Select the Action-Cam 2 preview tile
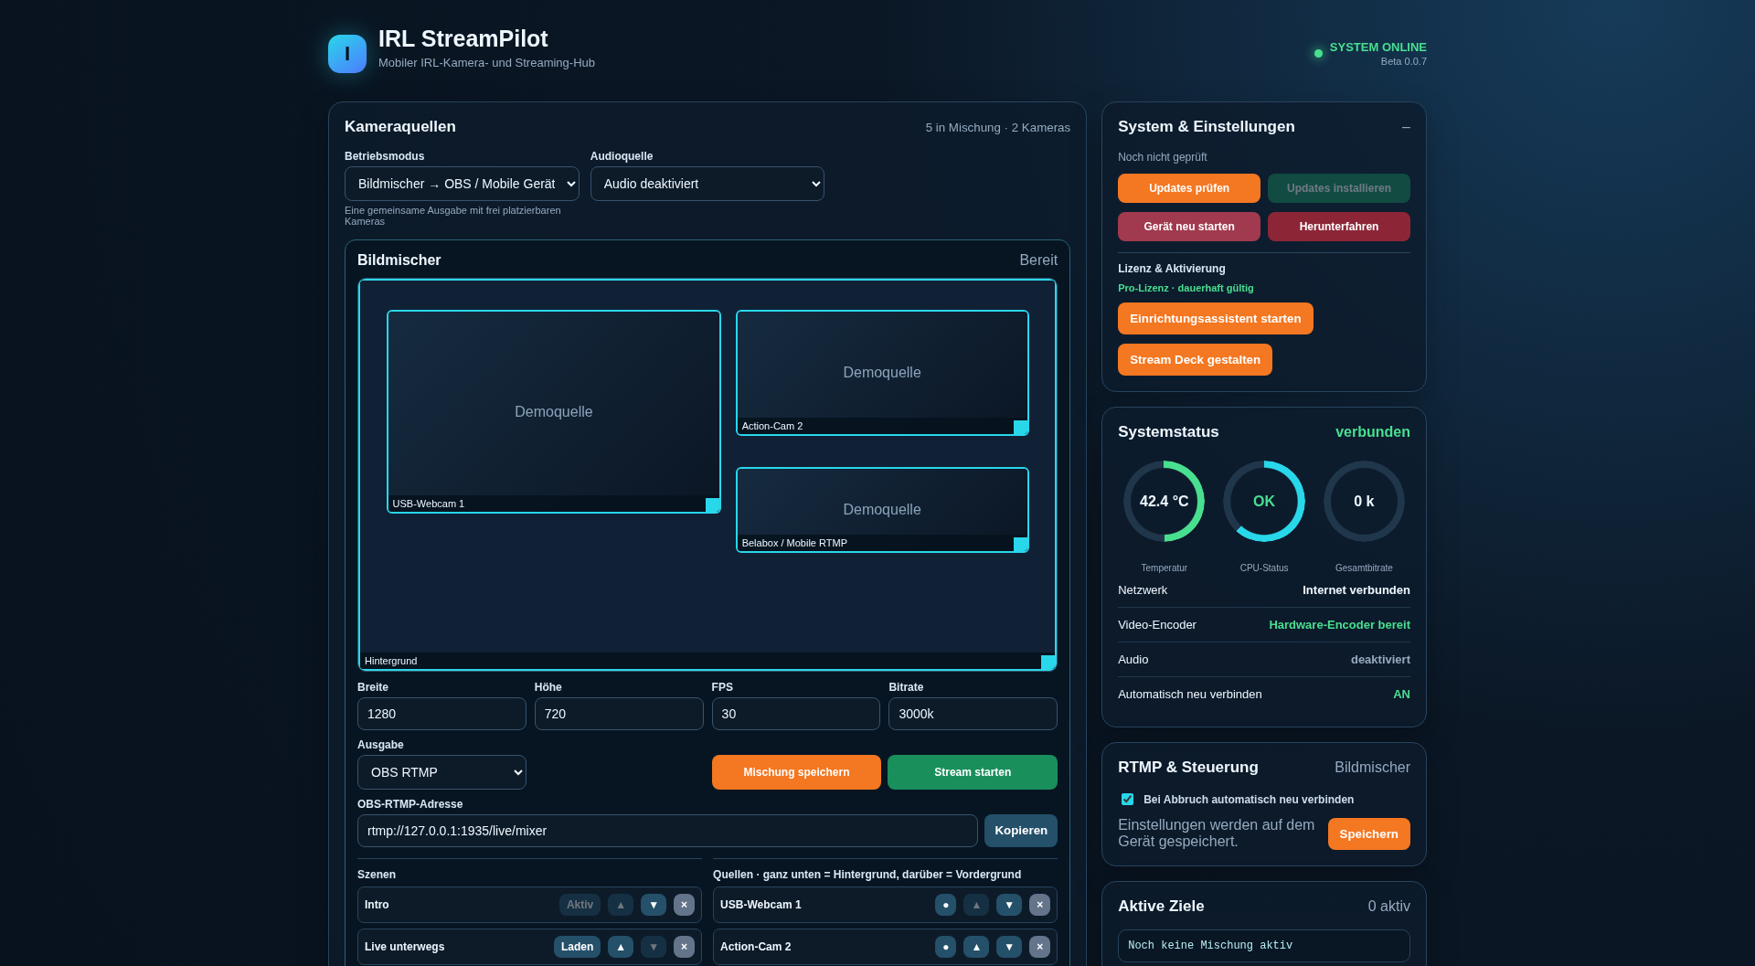The width and height of the screenshot is (1755, 966). coord(882,373)
